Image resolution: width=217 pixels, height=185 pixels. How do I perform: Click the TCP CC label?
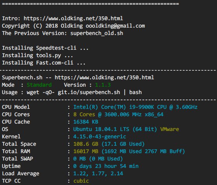click(x=11, y=181)
